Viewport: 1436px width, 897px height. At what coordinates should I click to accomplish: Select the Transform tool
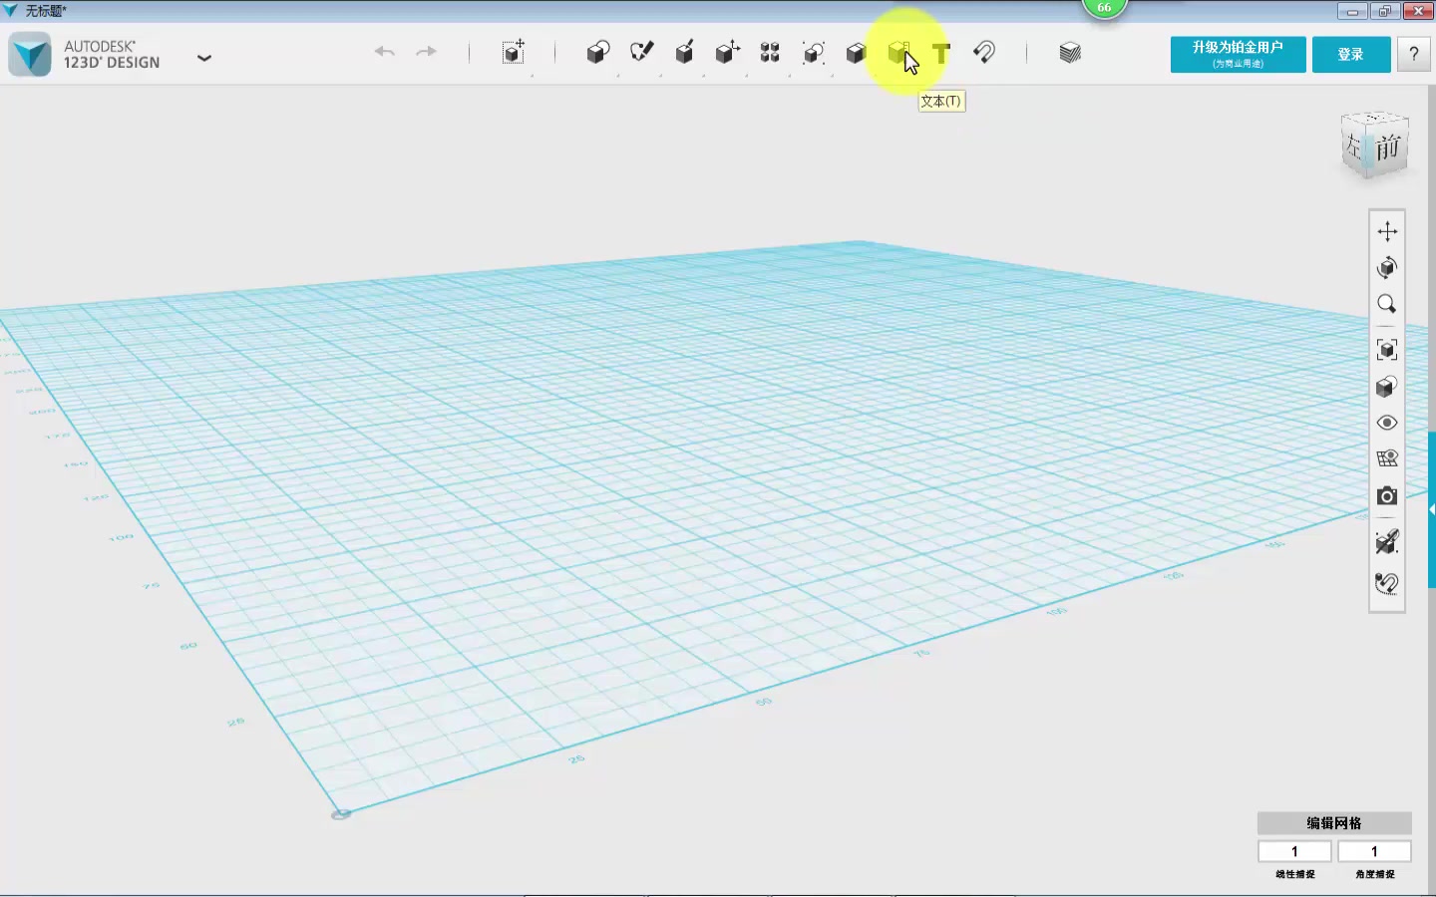coord(514,52)
